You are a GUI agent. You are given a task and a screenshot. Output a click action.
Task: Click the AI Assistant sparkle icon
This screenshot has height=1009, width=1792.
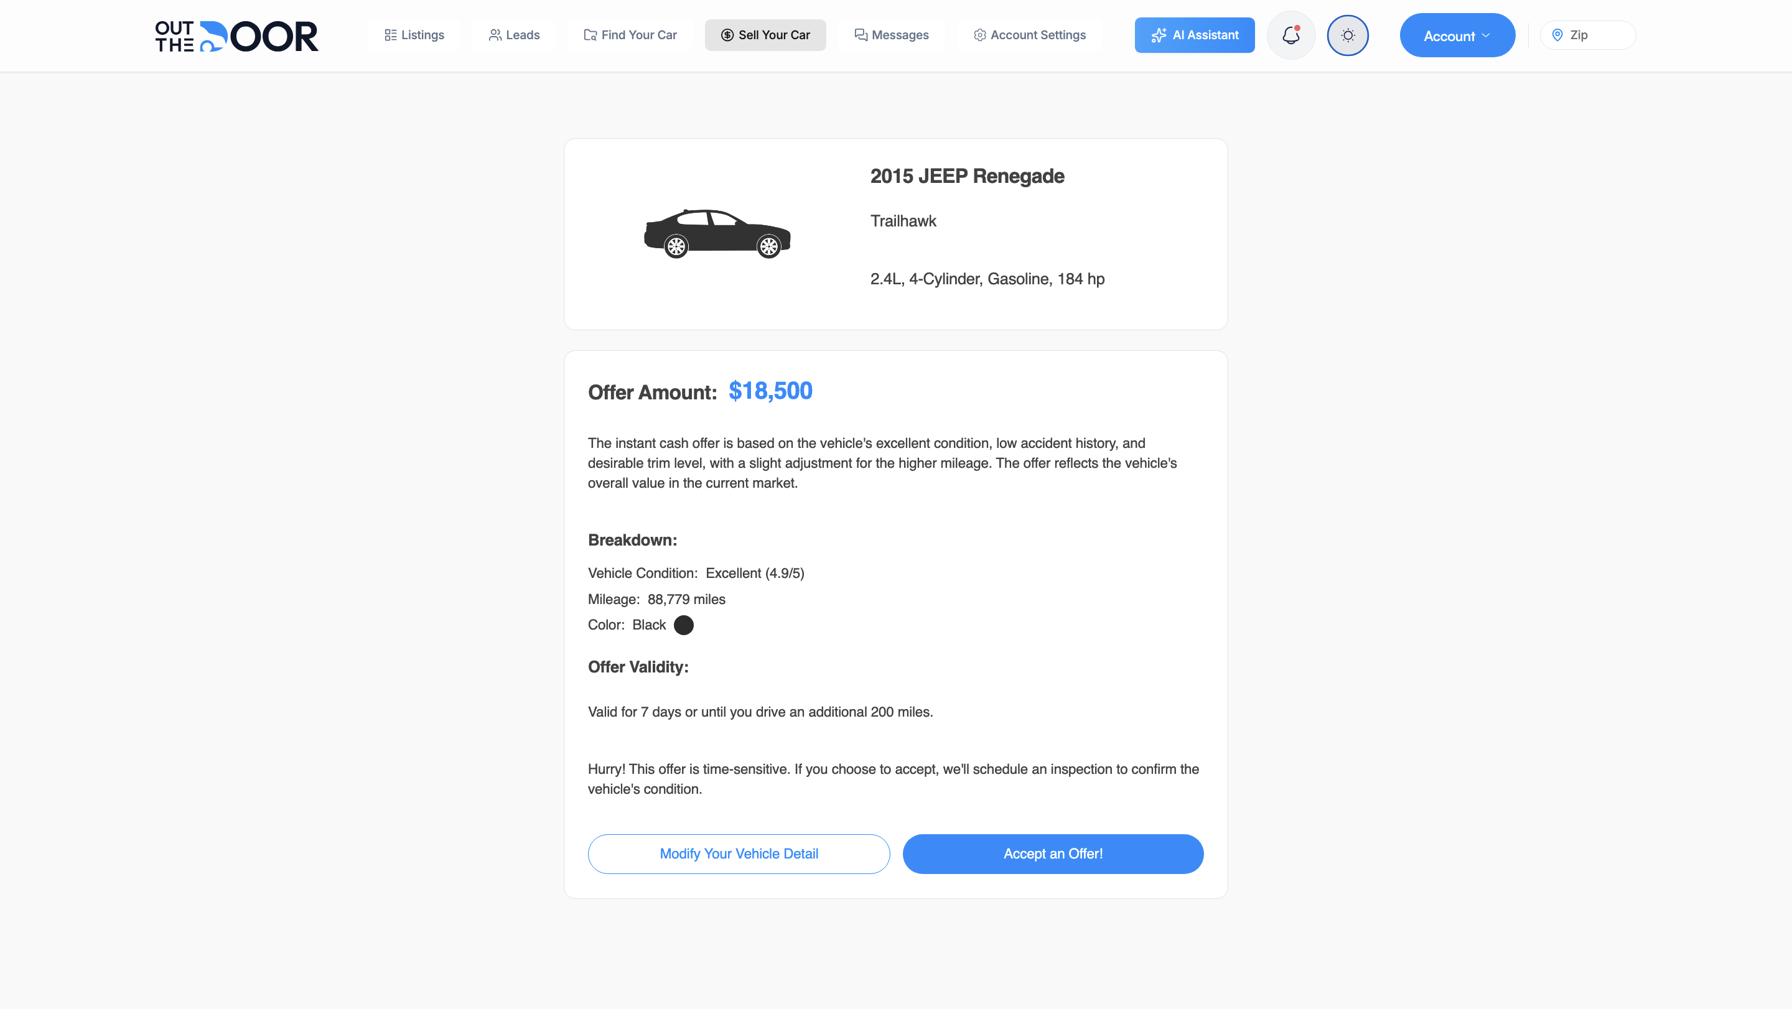[x=1158, y=35]
